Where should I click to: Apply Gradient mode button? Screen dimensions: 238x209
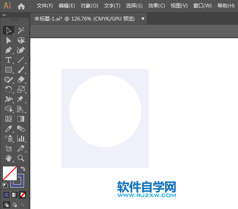pos(15,195)
